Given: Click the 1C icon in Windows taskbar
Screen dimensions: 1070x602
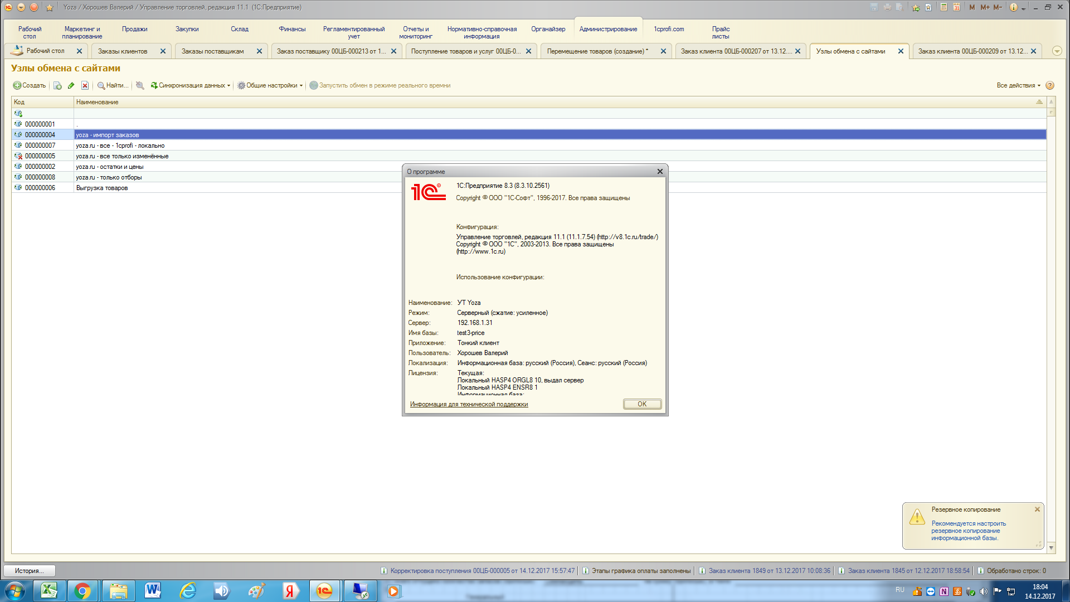Looking at the screenshot, I should click(x=324, y=591).
